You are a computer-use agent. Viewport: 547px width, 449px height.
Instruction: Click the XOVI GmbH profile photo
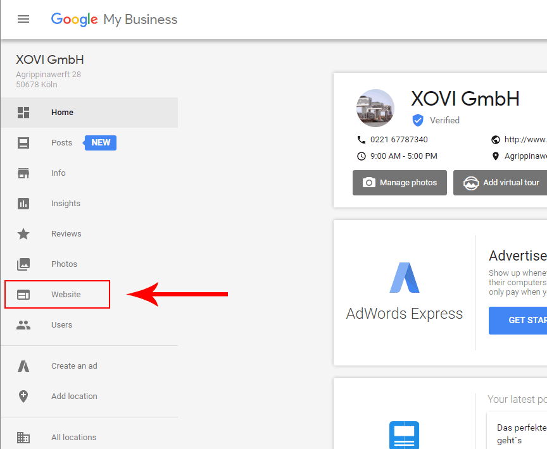(x=375, y=108)
